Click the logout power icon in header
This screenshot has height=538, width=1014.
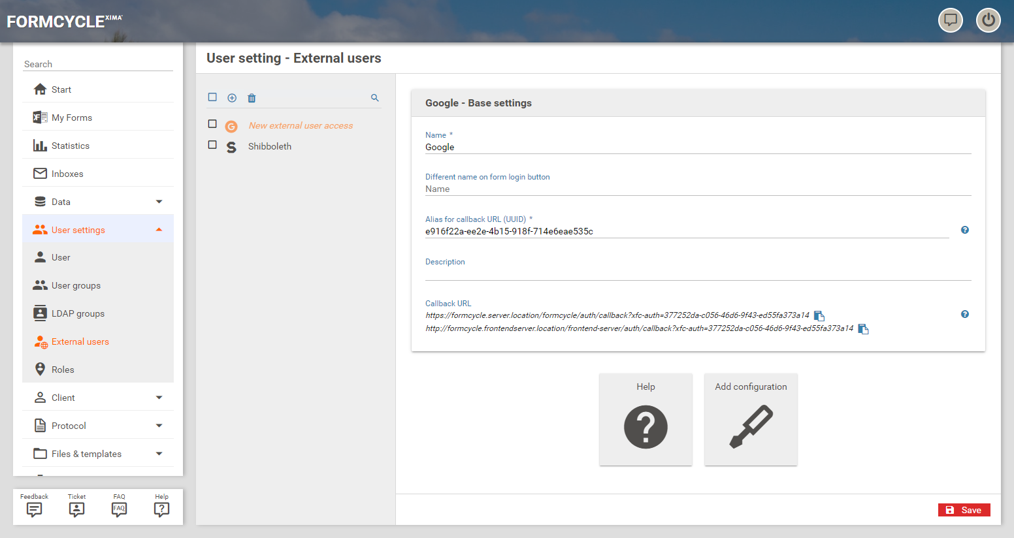coord(988,20)
